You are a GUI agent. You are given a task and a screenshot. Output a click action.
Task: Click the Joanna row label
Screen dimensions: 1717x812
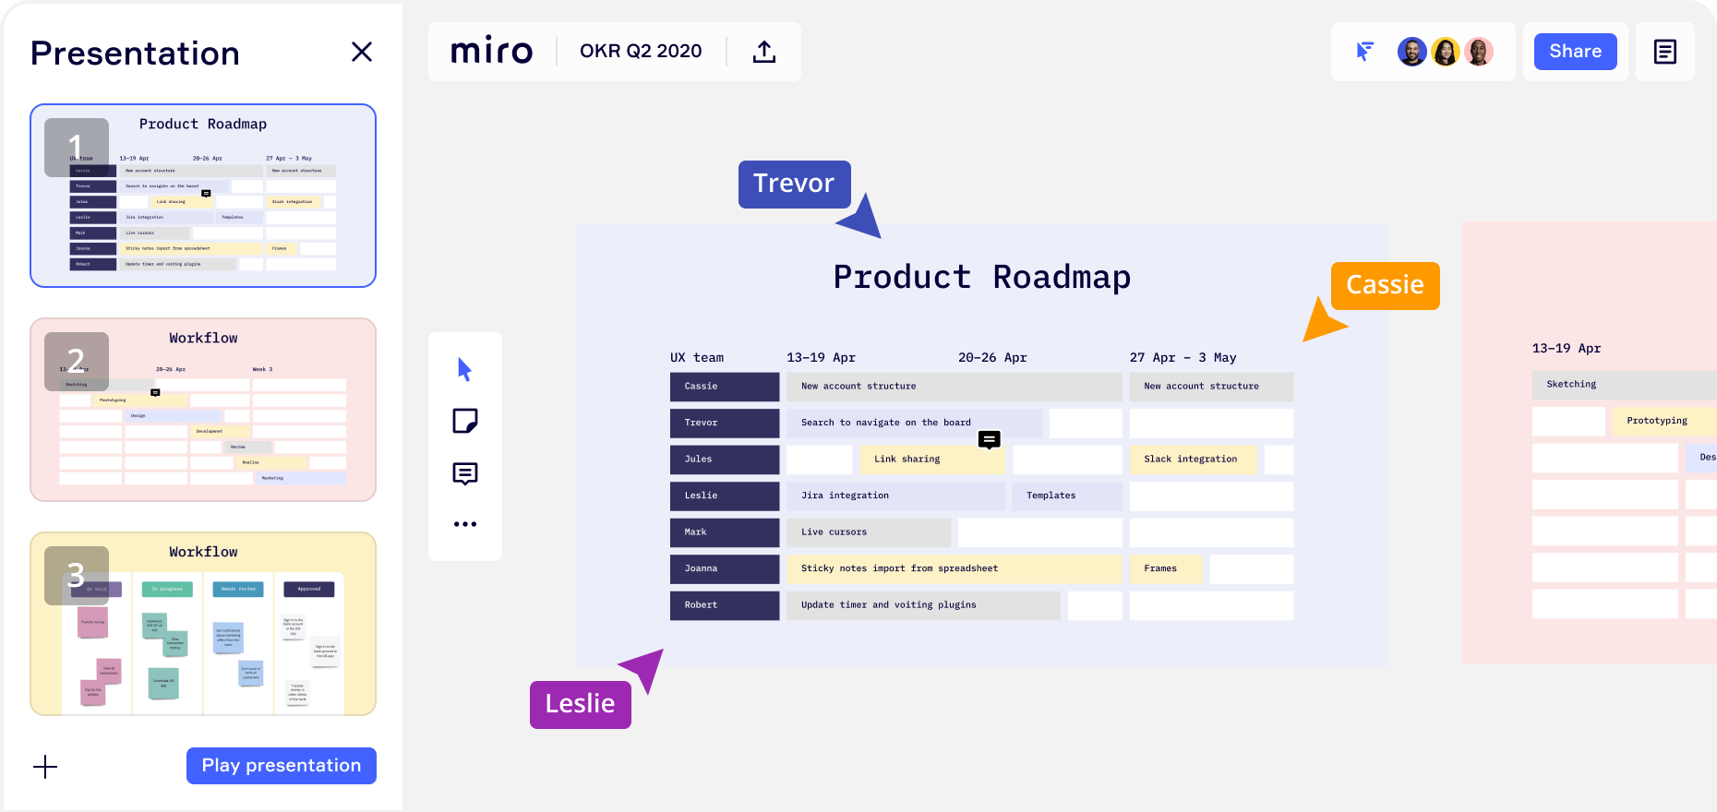tap(725, 568)
